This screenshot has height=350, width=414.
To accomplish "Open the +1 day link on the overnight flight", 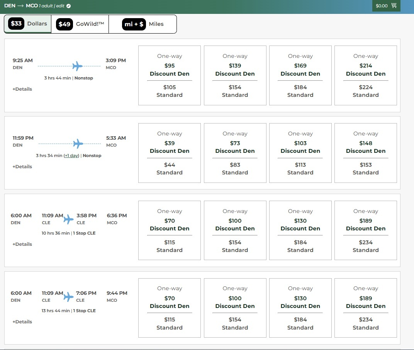I will [71, 156].
